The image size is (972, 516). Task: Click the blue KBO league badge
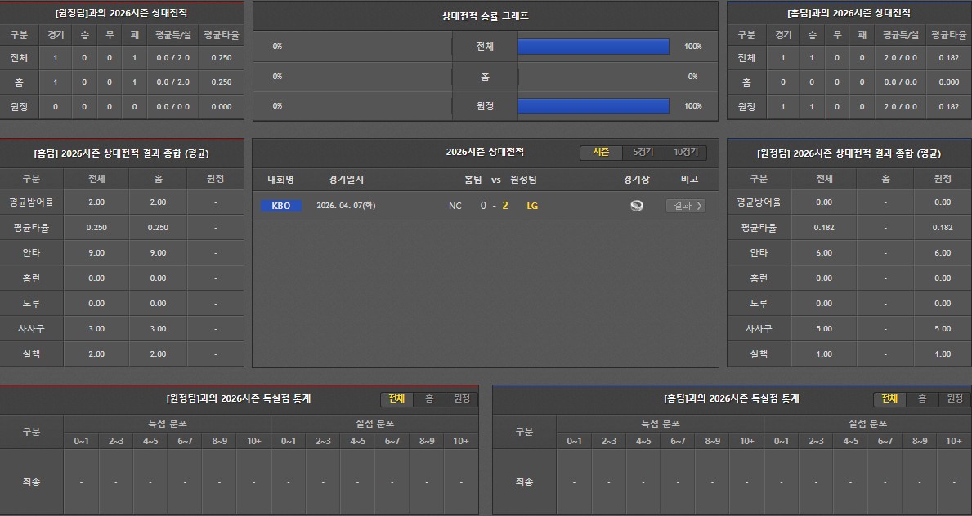click(280, 206)
